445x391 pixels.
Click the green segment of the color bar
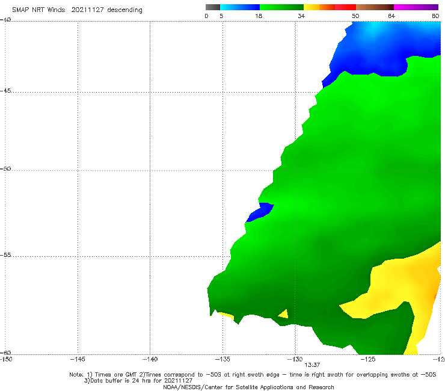coord(281,7)
